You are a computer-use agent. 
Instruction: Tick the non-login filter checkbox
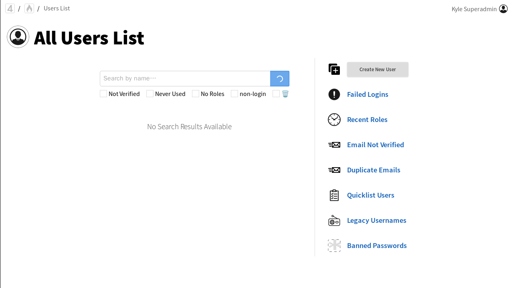[x=234, y=94]
